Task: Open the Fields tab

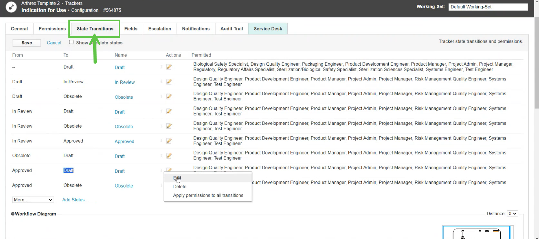Action: coord(131,29)
